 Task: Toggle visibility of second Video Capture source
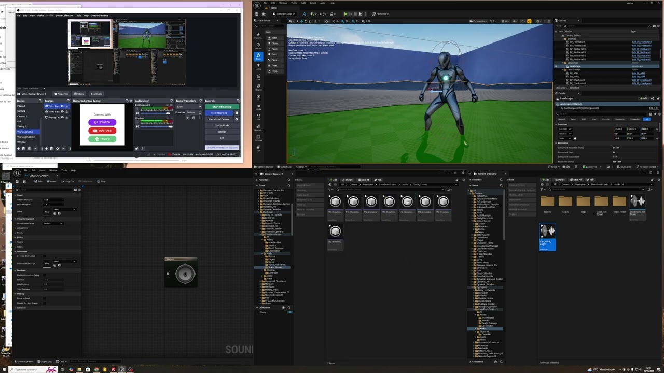point(62,111)
